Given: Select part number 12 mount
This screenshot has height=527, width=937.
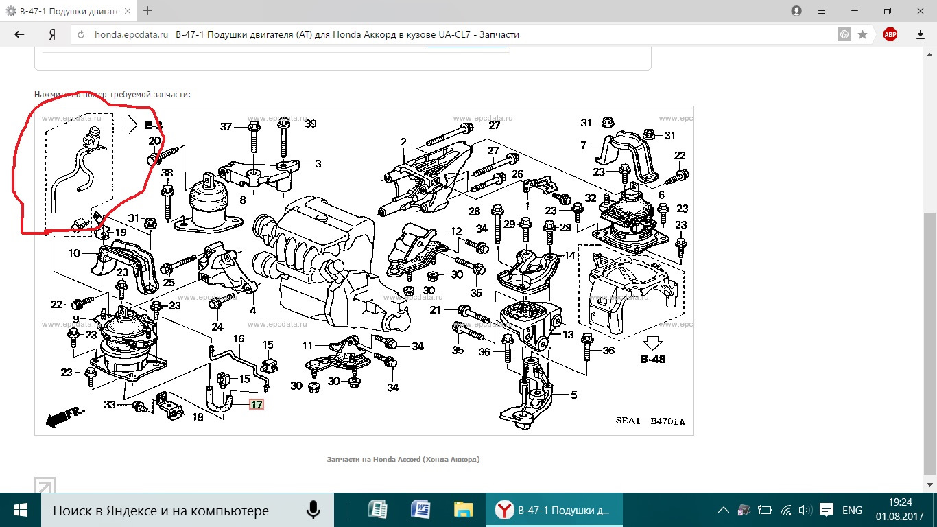Looking at the screenshot, I should (457, 231).
